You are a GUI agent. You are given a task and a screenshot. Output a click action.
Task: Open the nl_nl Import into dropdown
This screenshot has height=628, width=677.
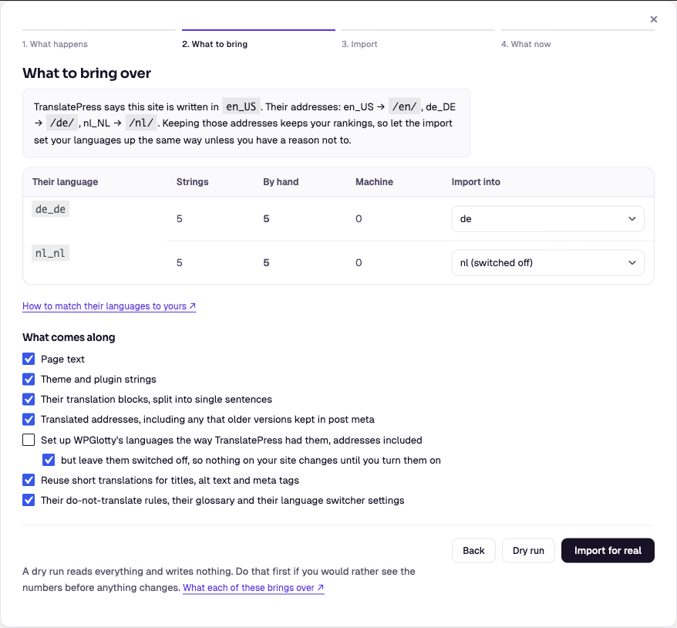pyautogui.click(x=547, y=262)
